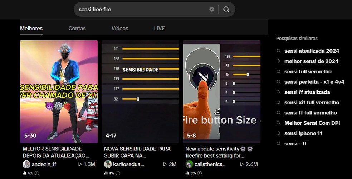Click search icon beside 'sensi atualizada 2024'
Image resolution: width=352 pixels, height=179 pixels.
pos(279,51)
